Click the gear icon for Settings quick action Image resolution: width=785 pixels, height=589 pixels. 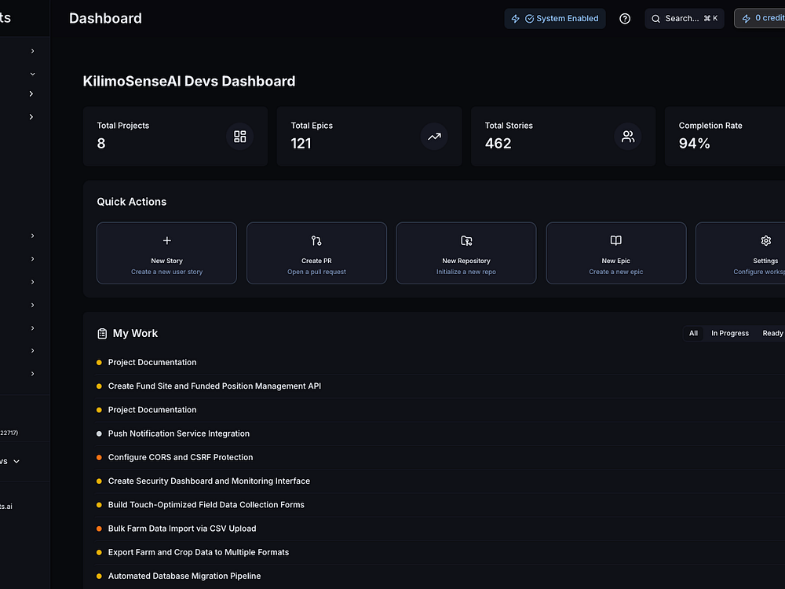[x=765, y=240]
